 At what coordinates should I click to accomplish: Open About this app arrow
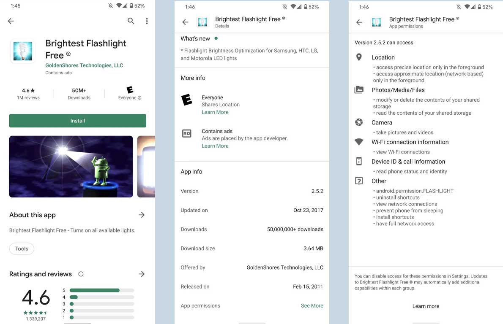[x=142, y=215]
